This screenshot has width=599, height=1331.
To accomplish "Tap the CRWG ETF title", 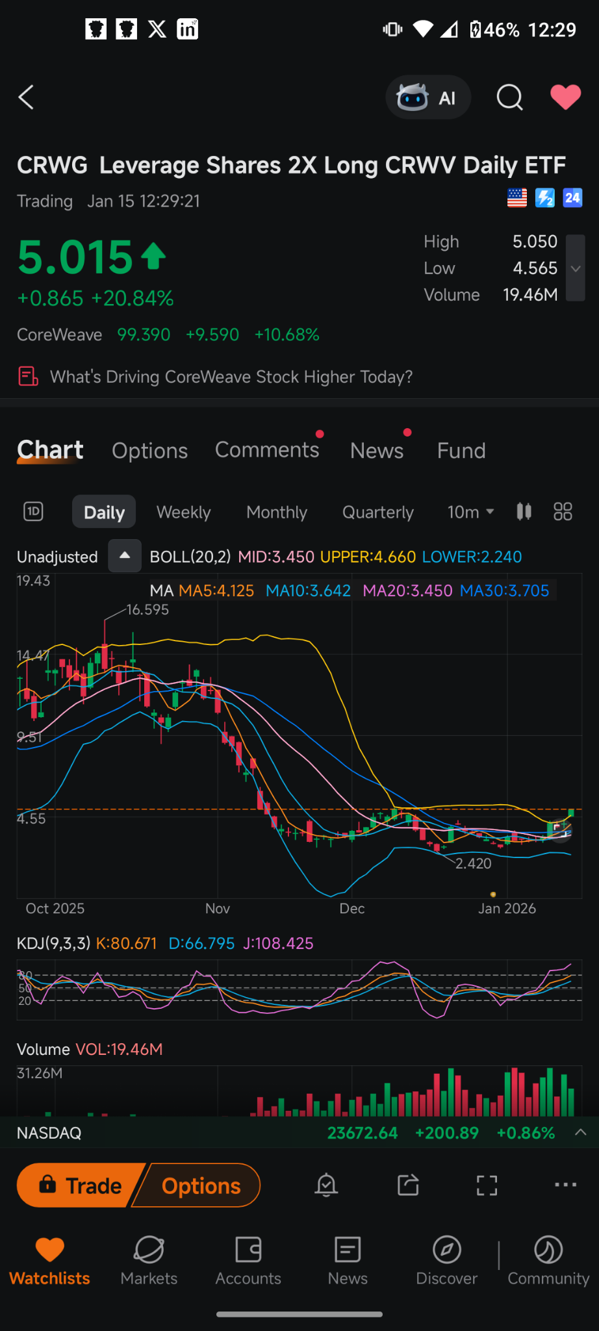I will click(291, 165).
